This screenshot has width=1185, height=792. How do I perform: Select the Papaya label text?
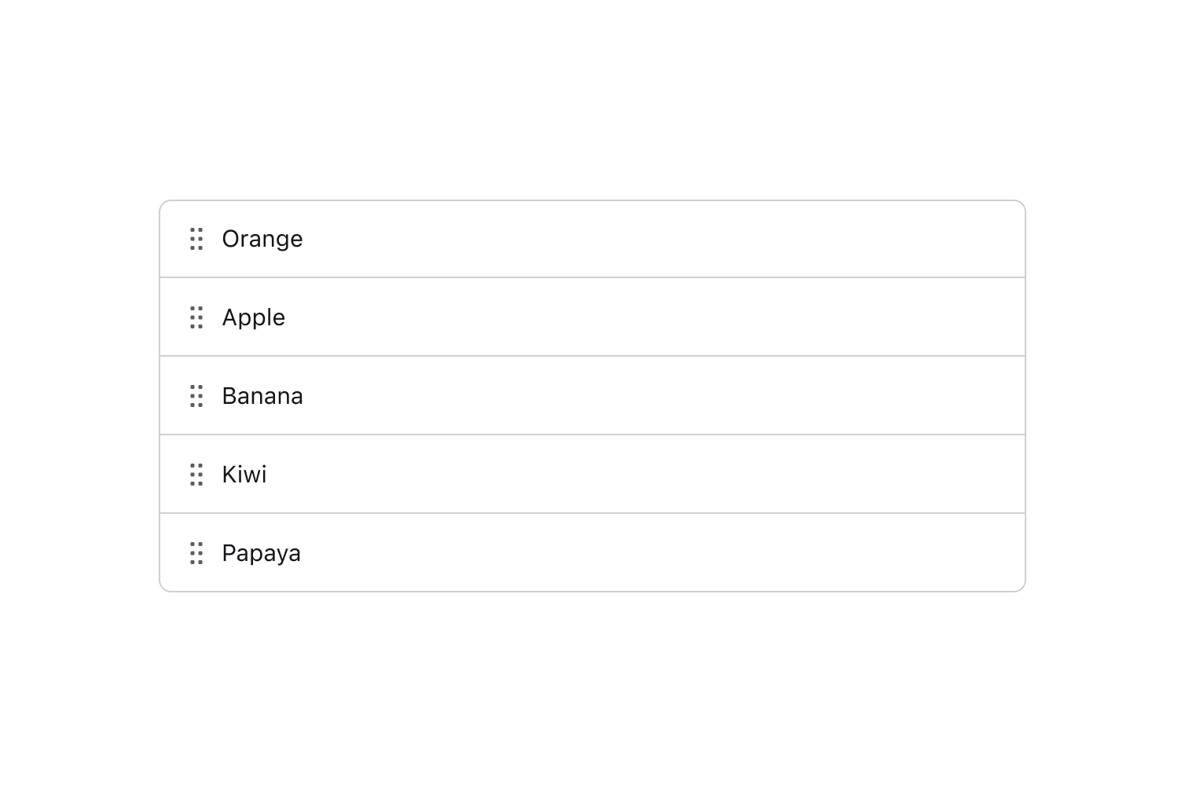click(x=261, y=553)
